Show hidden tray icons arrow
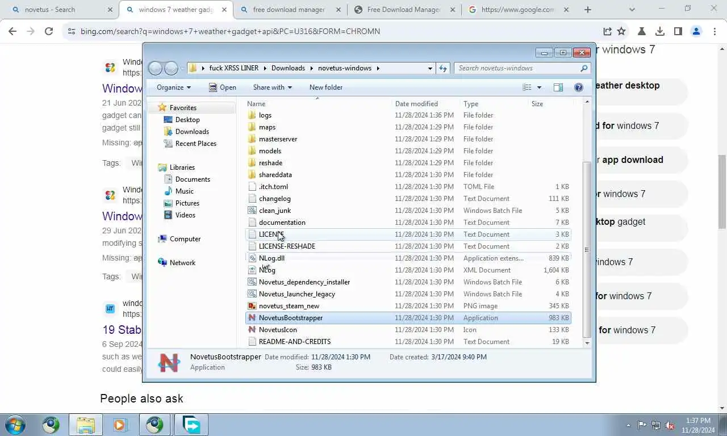Viewport: 727px width, 436px height. click(628, 425)
